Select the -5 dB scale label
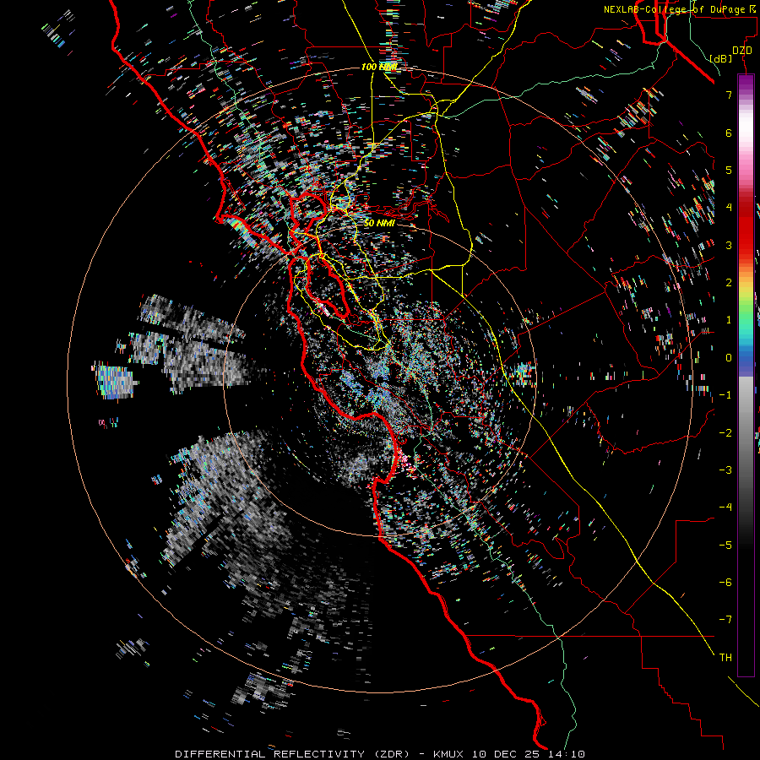 725,545
